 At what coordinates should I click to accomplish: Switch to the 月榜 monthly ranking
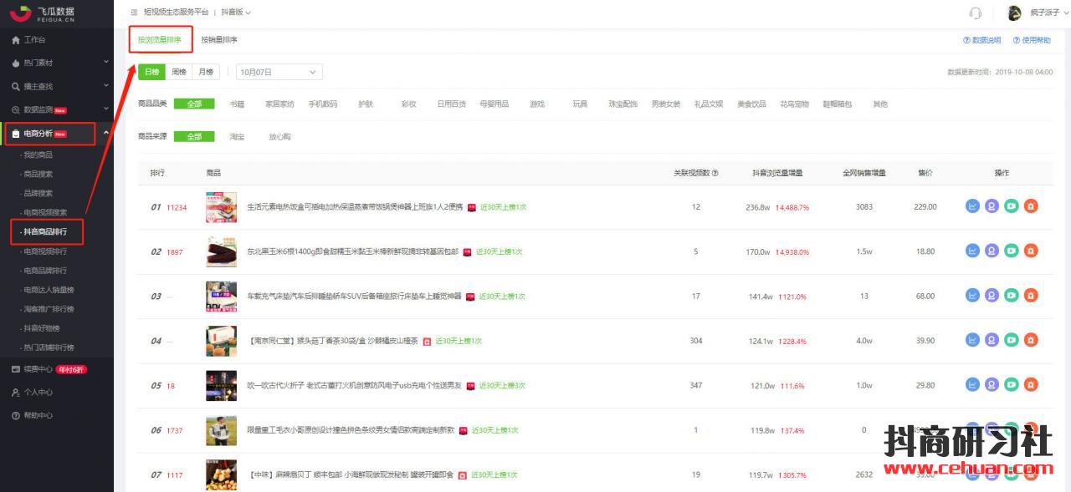point(205,73)
